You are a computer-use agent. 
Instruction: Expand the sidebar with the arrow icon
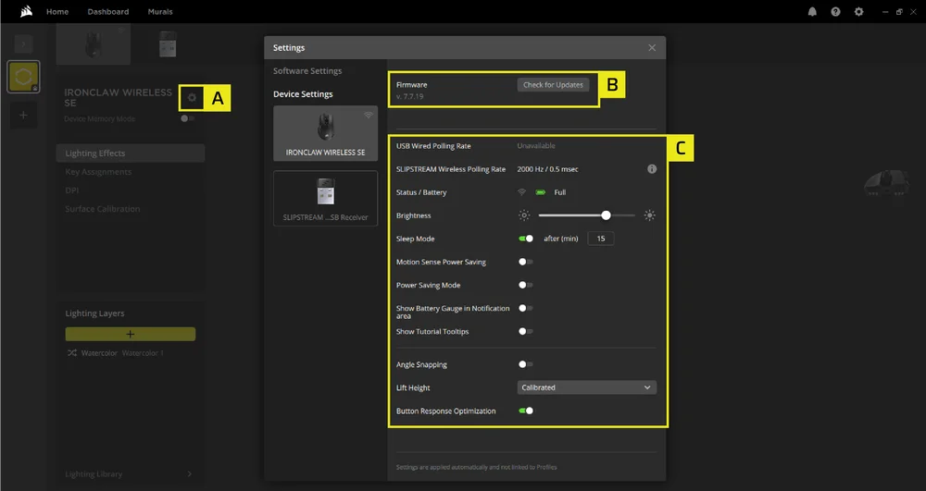[24, 43]
